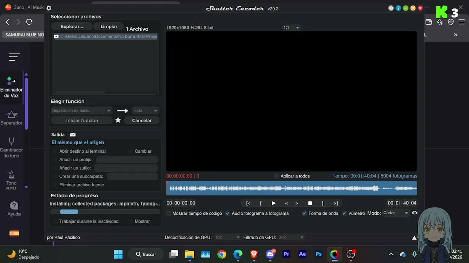Image resolution: width=469 pixels, height=263 pixels.
Task: Click El mismo que el origen link
Action: (x=78, y=142)
